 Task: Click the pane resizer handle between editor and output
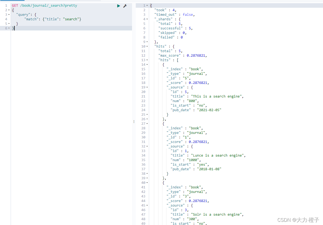[x=134, y=122]
